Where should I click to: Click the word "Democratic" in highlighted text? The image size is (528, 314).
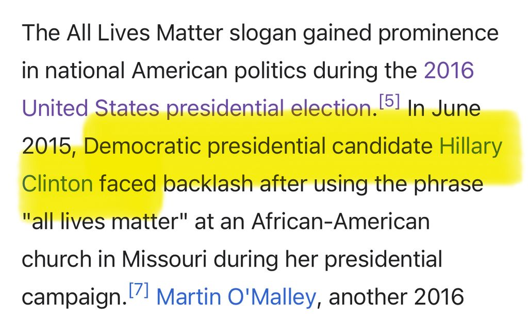[142, 146]
